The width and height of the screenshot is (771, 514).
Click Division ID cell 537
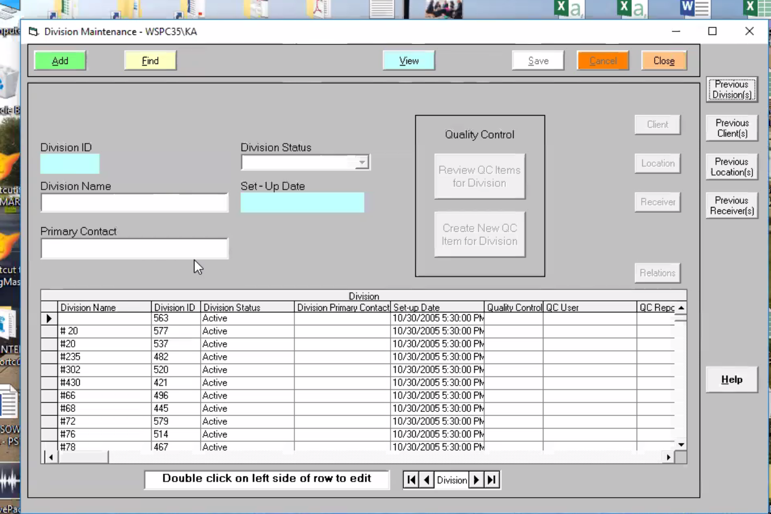176,345
